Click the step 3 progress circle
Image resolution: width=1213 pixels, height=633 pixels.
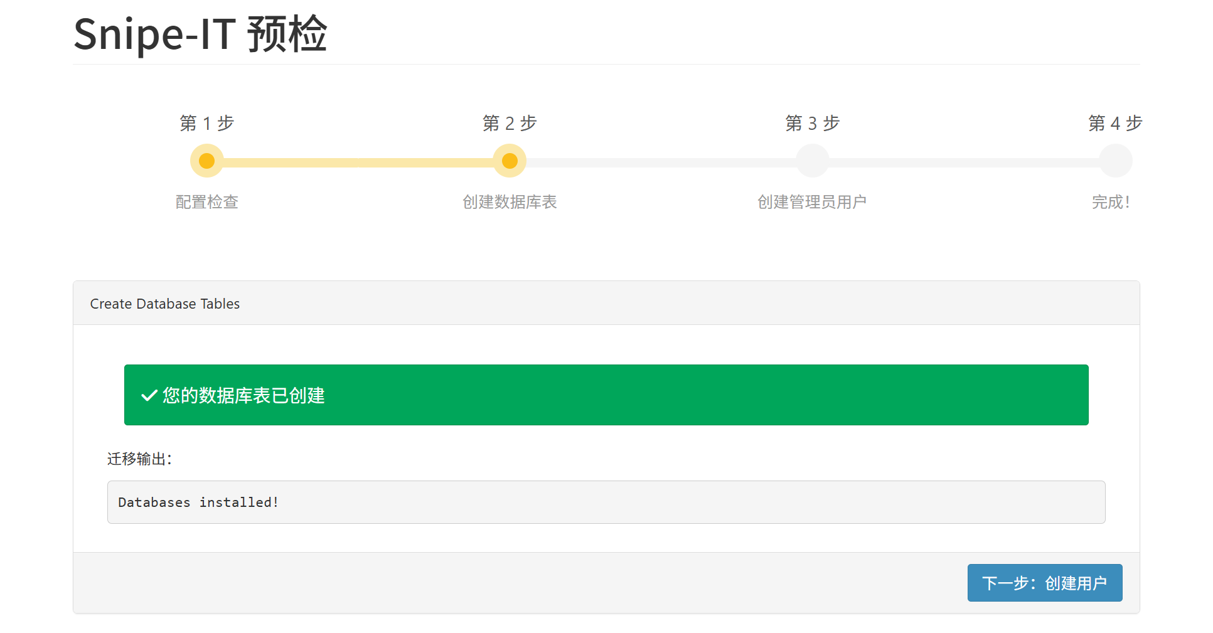tap(812, 160)
